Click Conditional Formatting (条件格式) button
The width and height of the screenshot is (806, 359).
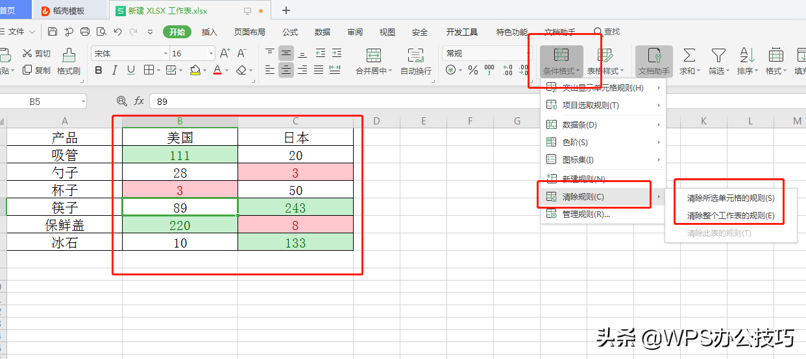pyautogui.click(x=561, y=62)
